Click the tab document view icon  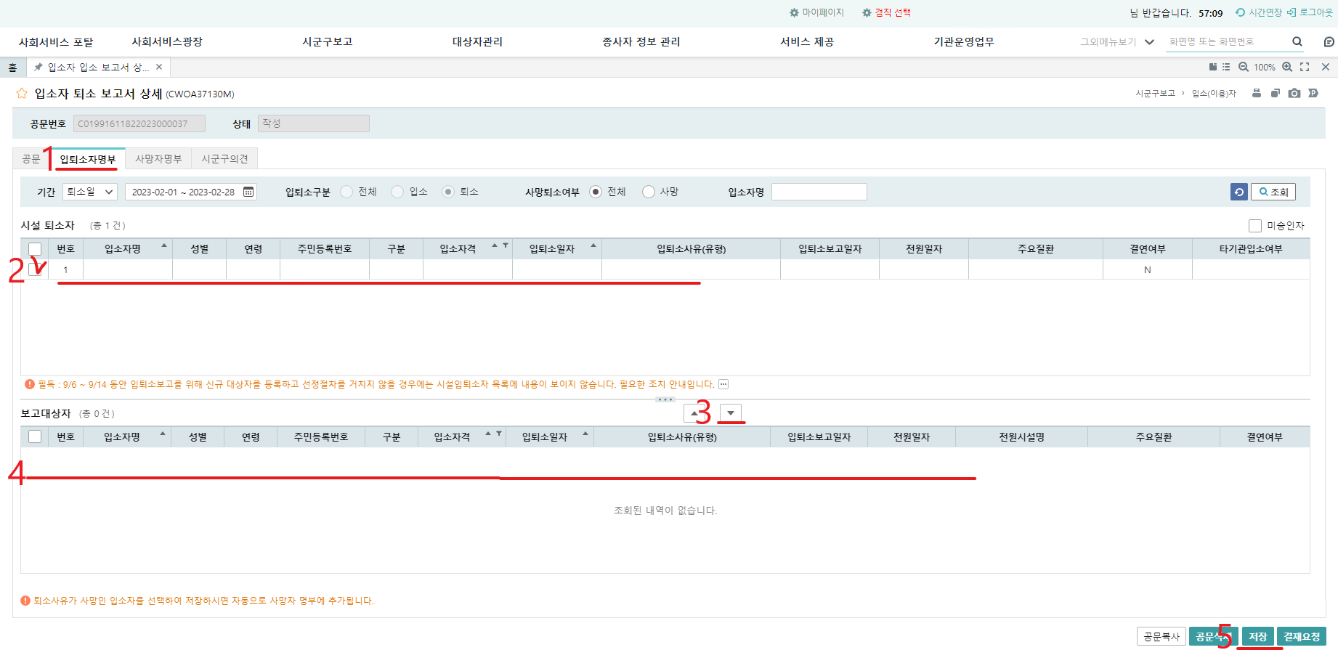coord(1212,67)
